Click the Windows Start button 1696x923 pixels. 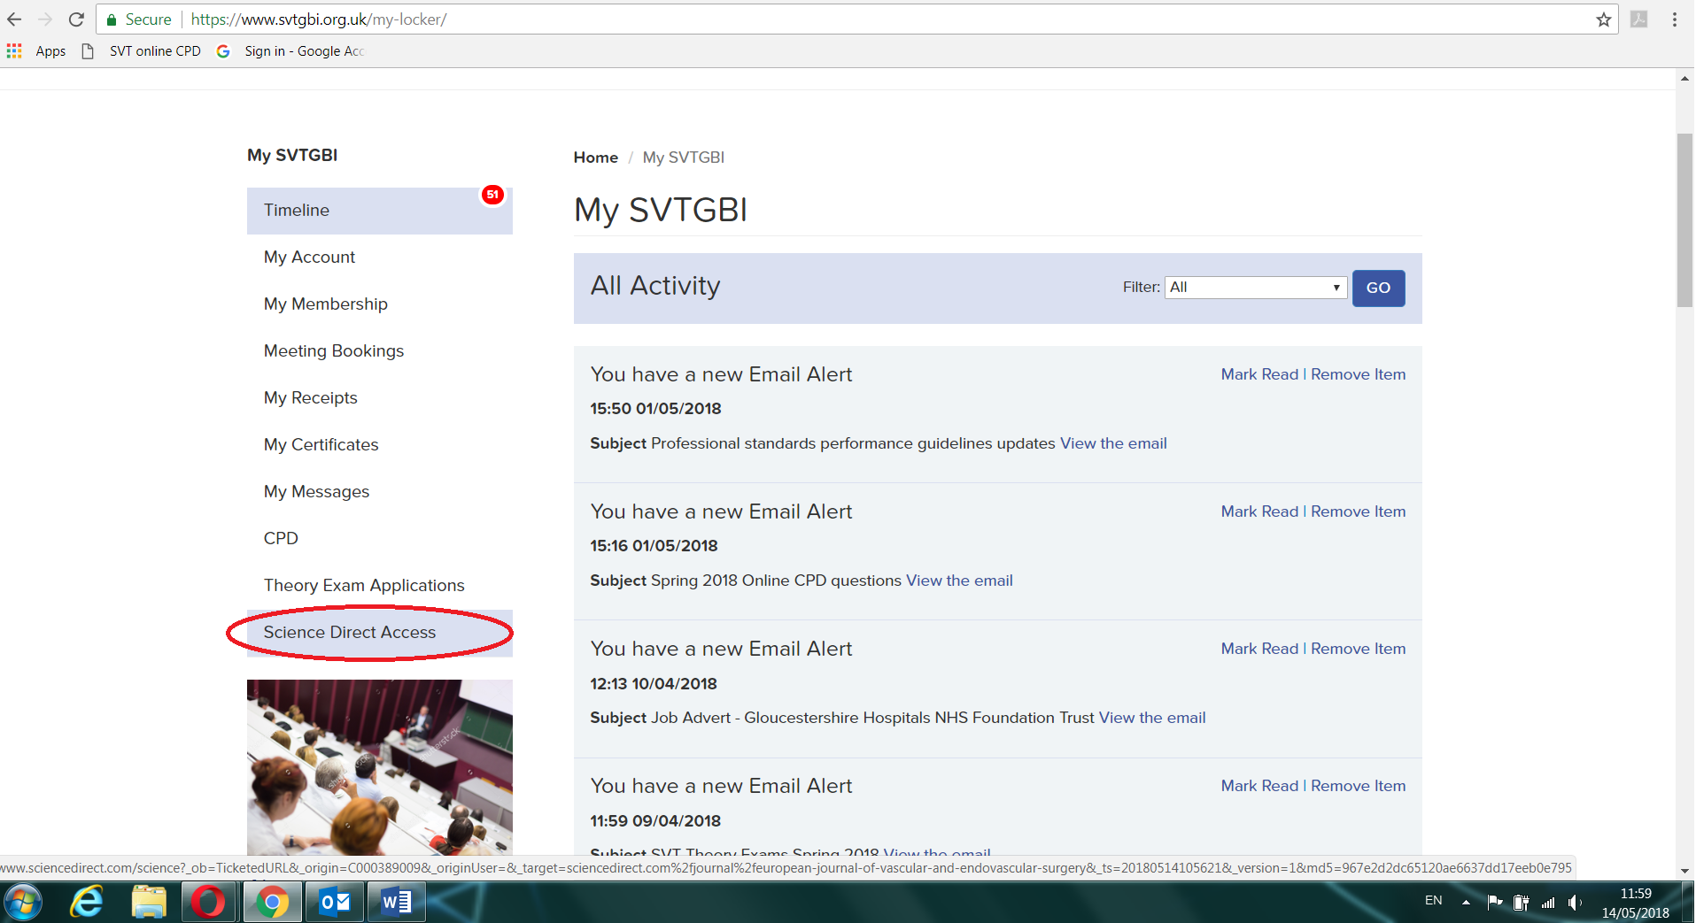click(x=23, y=902)
